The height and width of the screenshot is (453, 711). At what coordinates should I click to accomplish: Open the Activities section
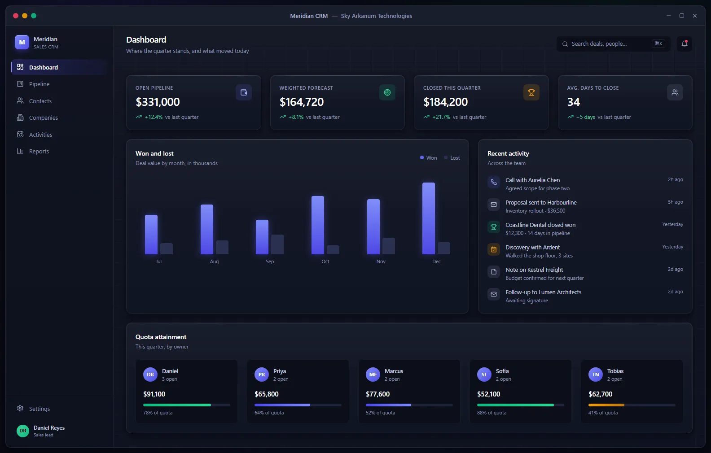[x=59, y=135]
